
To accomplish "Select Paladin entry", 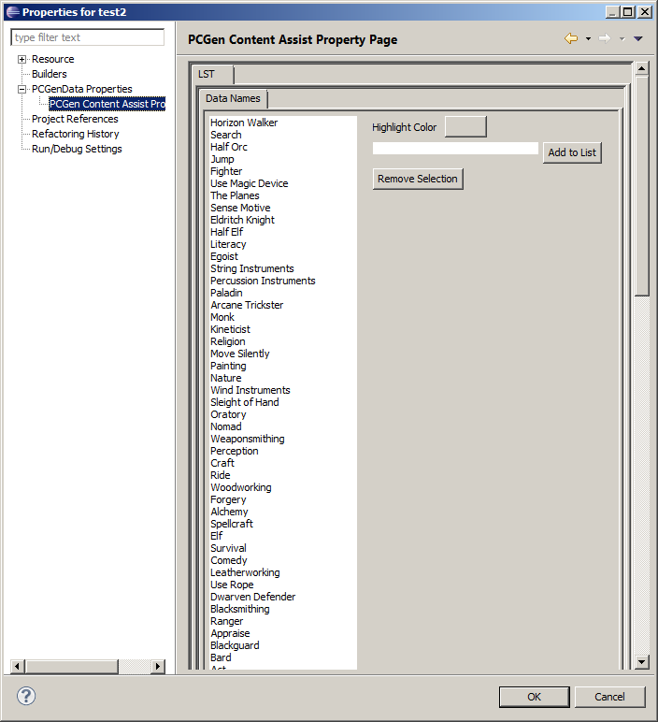I will point(226,293).
